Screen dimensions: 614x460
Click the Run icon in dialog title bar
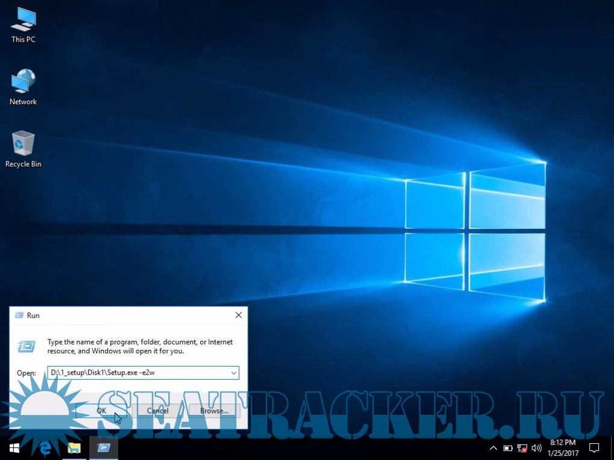click(19, 315)
